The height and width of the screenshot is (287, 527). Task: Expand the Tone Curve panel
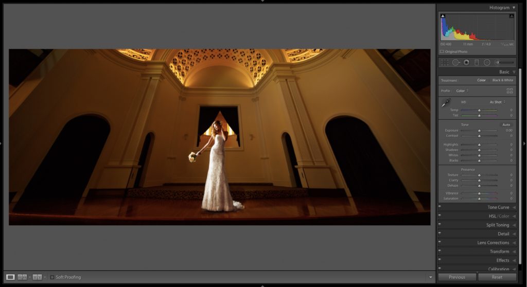(x=514, y=207)
